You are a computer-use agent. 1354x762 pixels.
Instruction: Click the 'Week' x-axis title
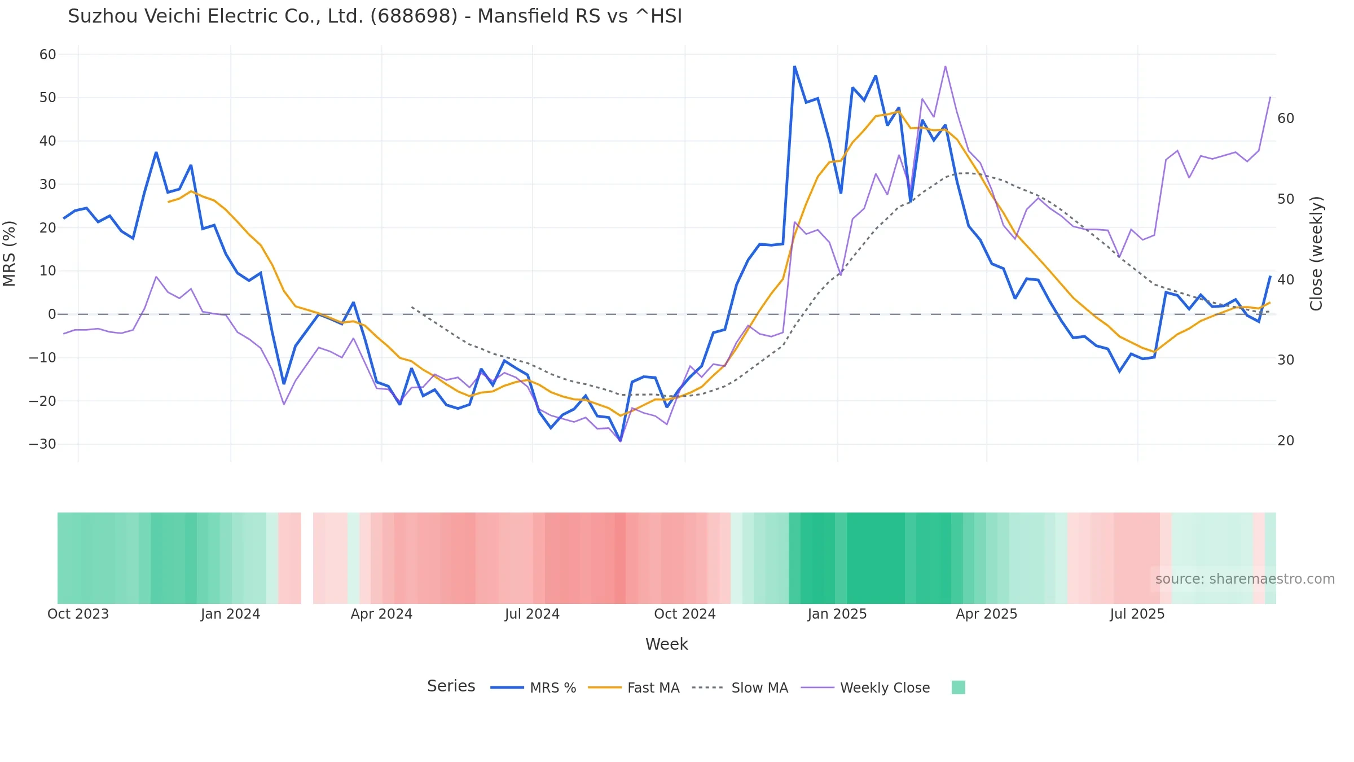(666, 644)
